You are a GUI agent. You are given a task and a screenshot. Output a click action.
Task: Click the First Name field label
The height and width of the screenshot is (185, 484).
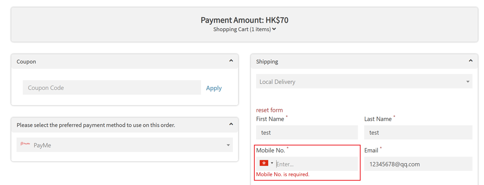[x=270, y=119]
